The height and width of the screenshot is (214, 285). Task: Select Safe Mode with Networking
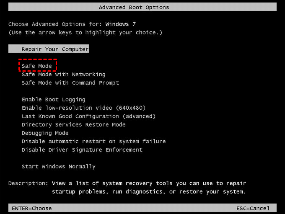(x=63, y=75)
